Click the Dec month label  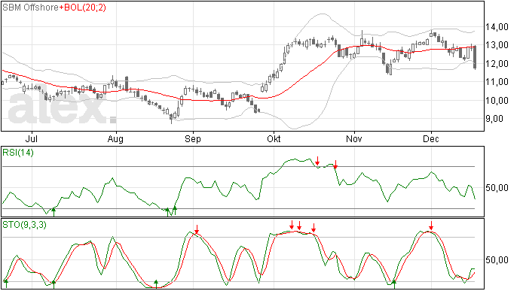(x=431, y=138)
